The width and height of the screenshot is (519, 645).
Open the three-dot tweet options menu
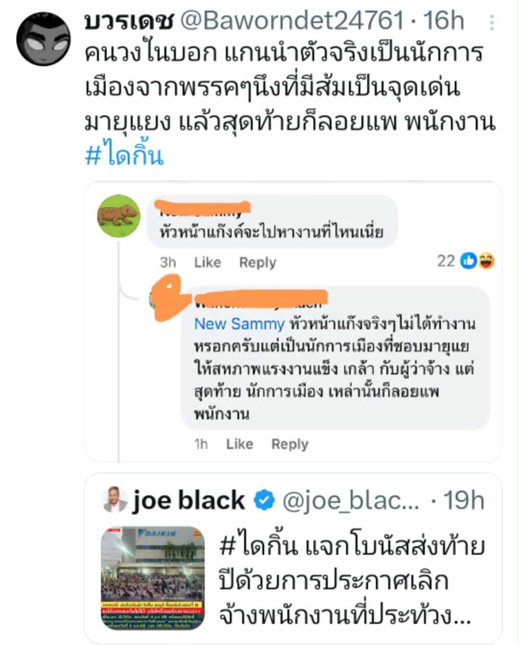coord(492,23)
